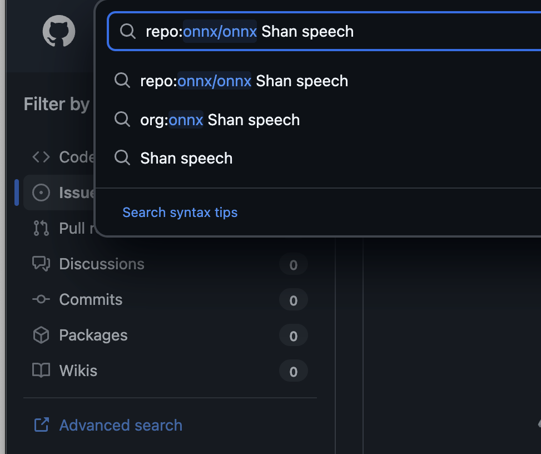This screenshot has height=454, width=541.
Task: Choose the 'org:onnx Shan speech' suggestion
Action: coord(220,120)
